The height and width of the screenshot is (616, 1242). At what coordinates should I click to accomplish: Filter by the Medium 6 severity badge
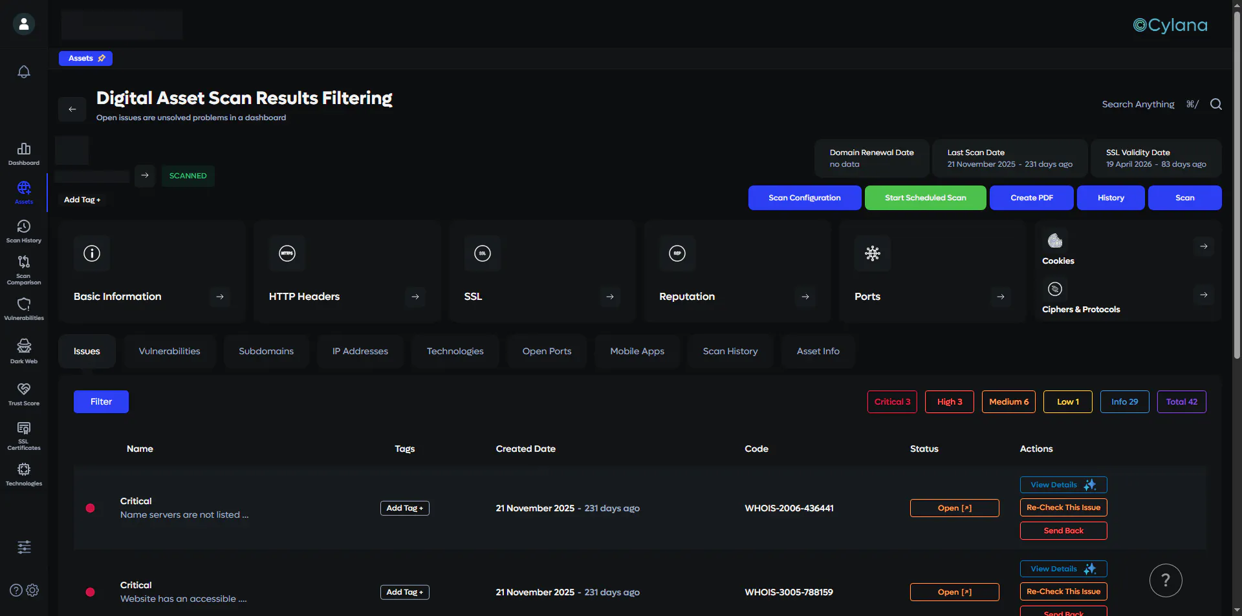tap(1008, 401)
